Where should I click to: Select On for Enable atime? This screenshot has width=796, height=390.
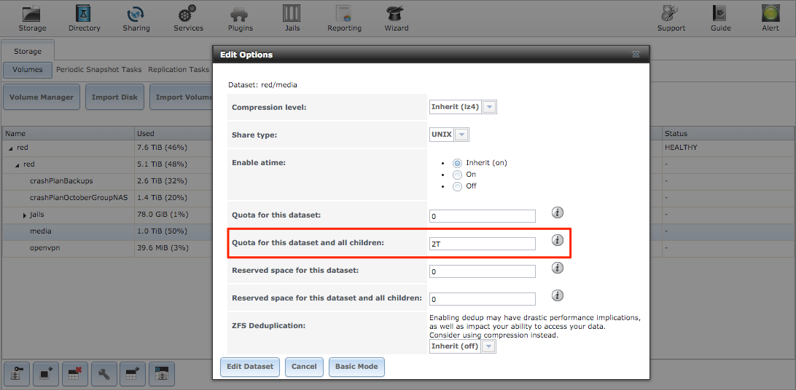tap(457, 175)
